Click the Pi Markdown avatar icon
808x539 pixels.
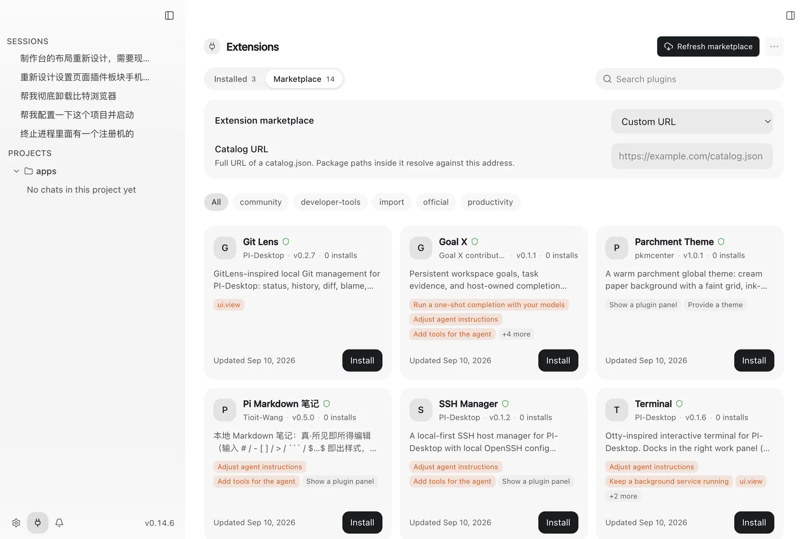pos(225,410)
